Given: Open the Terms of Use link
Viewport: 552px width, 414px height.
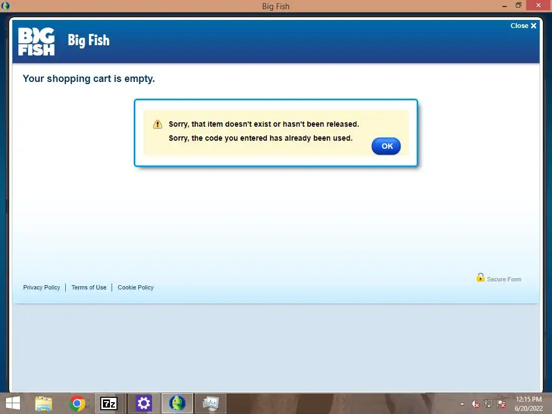Looking at the screenshot, I should [x=89, y=287].
